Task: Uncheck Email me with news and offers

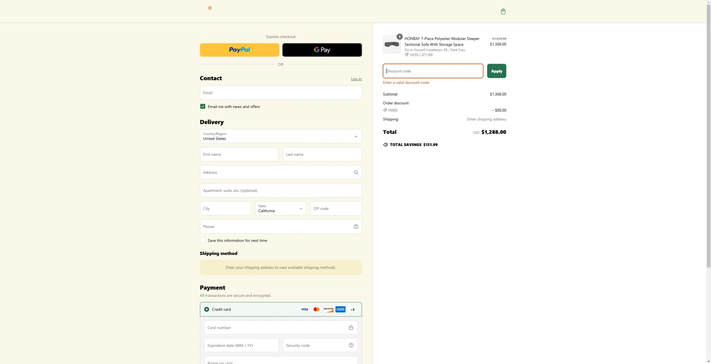Action: (202, 107)
